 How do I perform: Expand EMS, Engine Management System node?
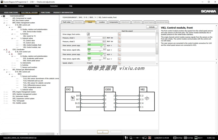click(x=4, y=92)
